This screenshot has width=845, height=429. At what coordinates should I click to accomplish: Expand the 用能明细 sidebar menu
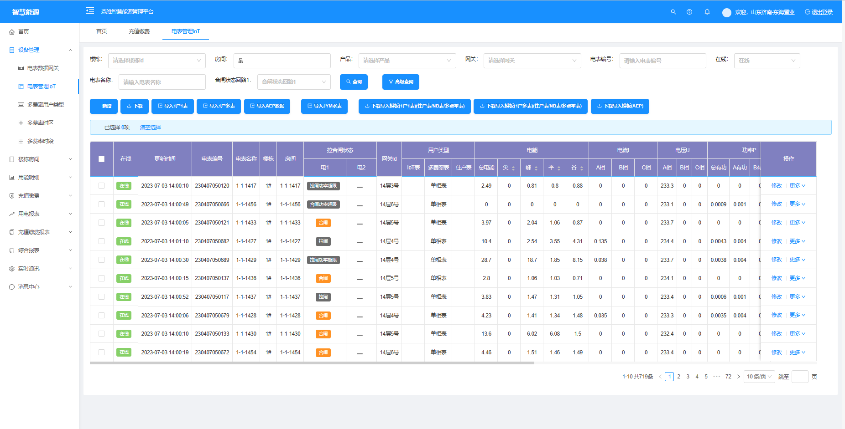[x=40, y=178]
